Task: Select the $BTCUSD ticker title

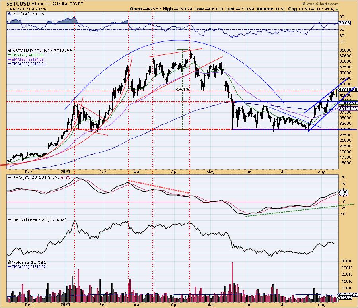Action: 18,4
